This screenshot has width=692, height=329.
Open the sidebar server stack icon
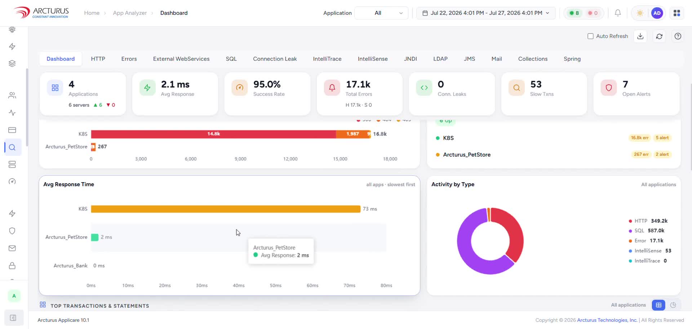click(12, 164)
